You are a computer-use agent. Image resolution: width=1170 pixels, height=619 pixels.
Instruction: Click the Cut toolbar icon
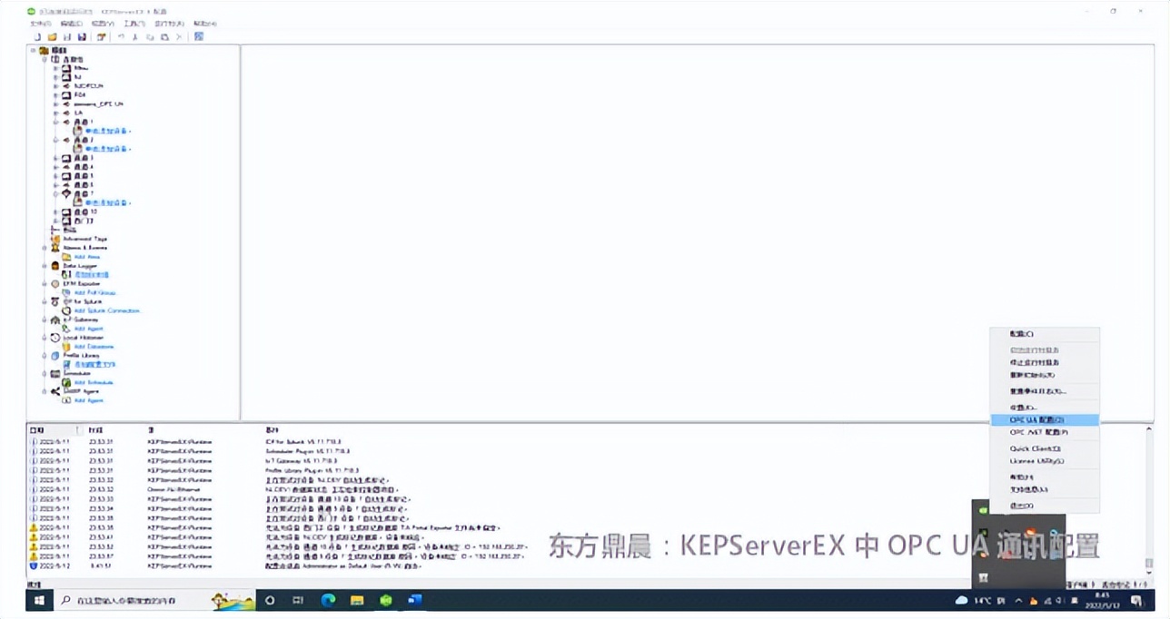[x=135, y=37]
